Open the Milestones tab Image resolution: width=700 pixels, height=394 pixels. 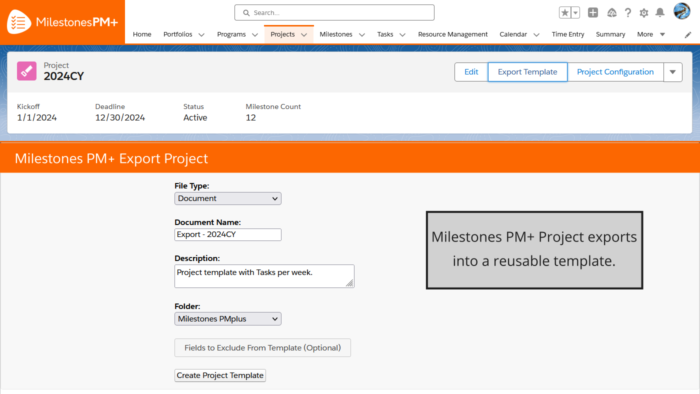pyautogui.click(x=336, y=34)
